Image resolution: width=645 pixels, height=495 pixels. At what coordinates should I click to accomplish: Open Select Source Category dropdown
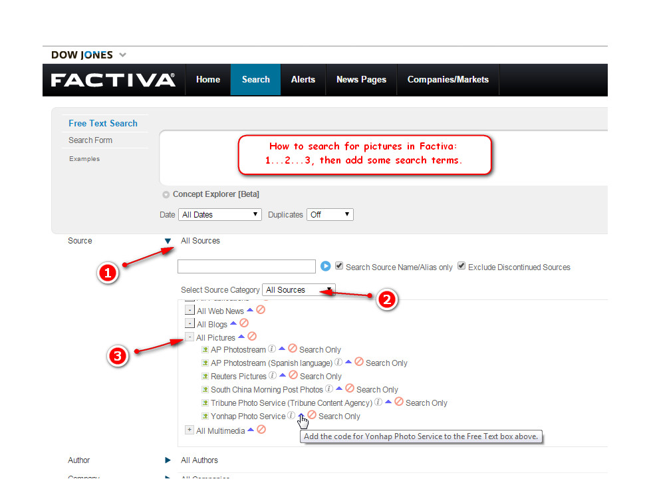[x=299, y=289]
